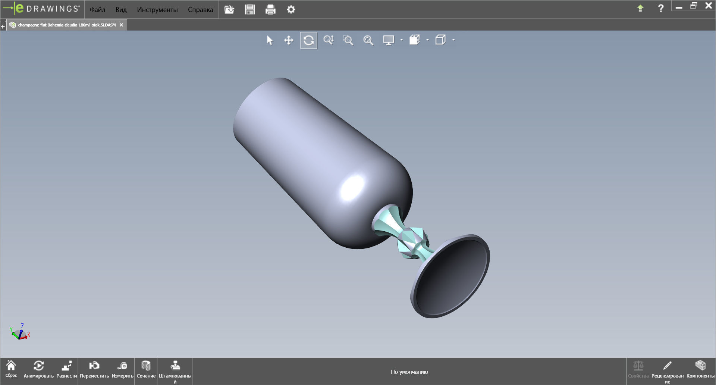Launch the Animate (Анимировать) function
Viewport: 716px width, 385px height.
click(x=39, y=369)
